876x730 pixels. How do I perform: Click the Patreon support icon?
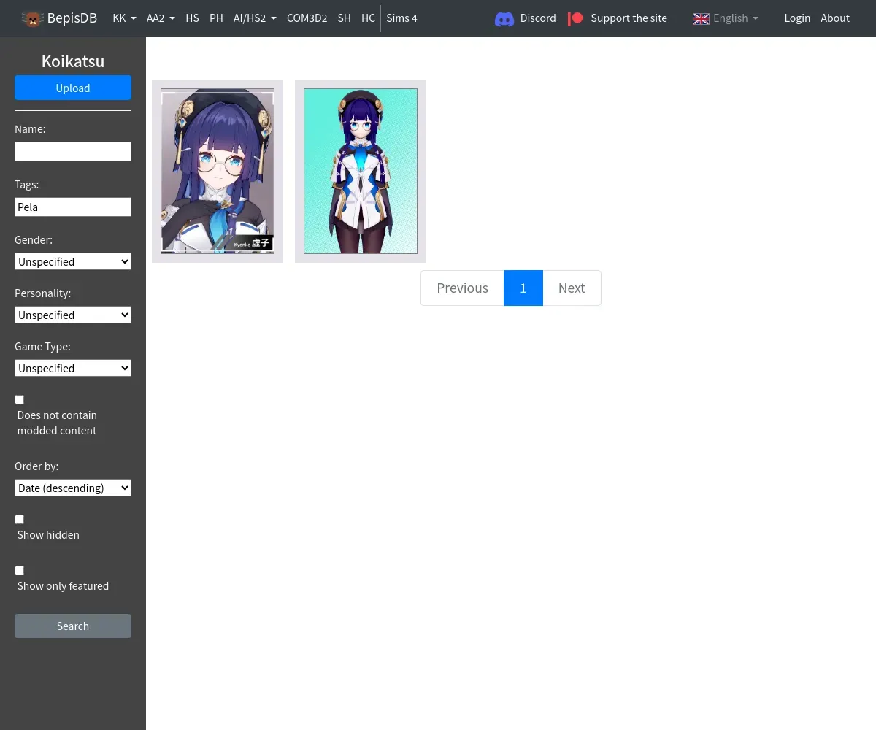[576, 18]
